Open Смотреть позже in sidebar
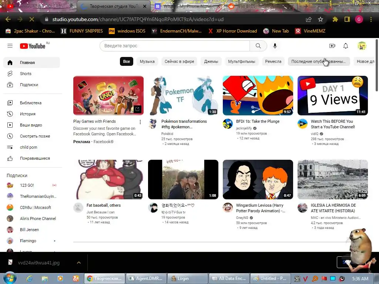The width and height of the screenshot is (379, 284). (x=32, y=136)
